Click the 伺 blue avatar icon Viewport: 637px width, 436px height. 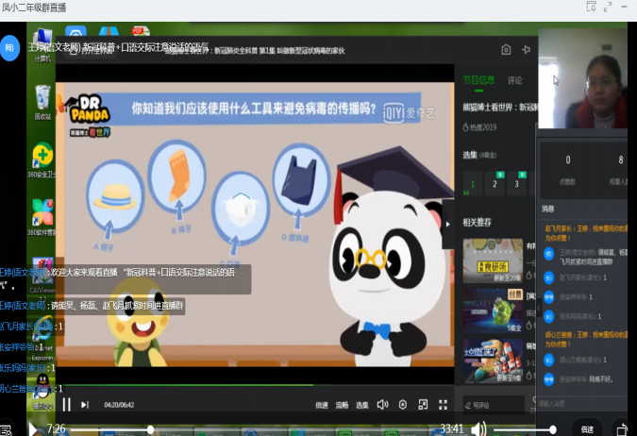point(9,48)
